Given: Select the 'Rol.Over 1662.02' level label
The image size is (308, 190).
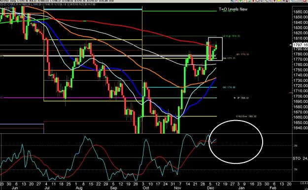Looking at the screenshot, I should tap(246, 116).
